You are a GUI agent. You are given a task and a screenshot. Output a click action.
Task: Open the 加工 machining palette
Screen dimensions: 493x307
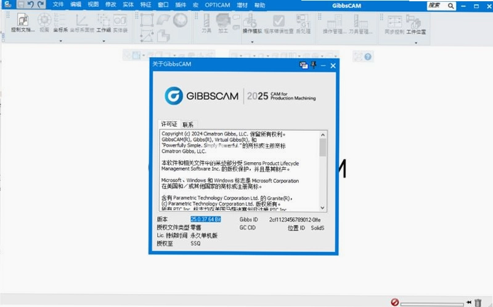223,23
